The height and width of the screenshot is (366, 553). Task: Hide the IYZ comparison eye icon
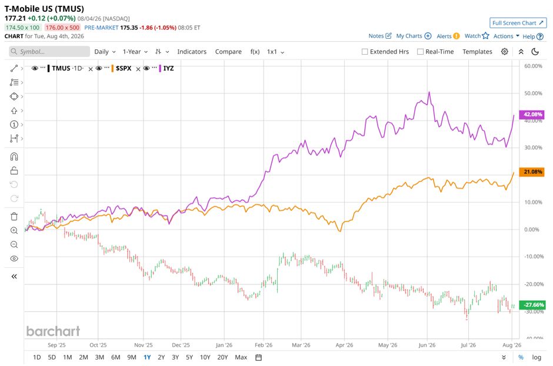(146, 68)
